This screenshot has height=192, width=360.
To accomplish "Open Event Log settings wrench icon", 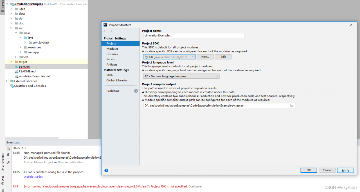I will 8,163.
